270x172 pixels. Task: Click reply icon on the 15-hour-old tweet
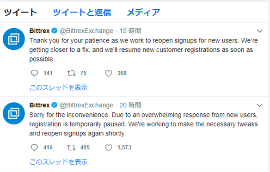click(34, 73)
